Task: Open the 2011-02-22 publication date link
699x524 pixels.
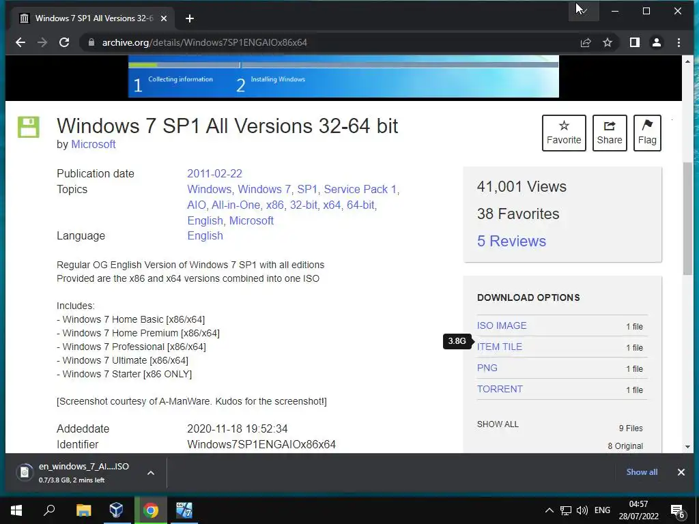Action: 214,174
